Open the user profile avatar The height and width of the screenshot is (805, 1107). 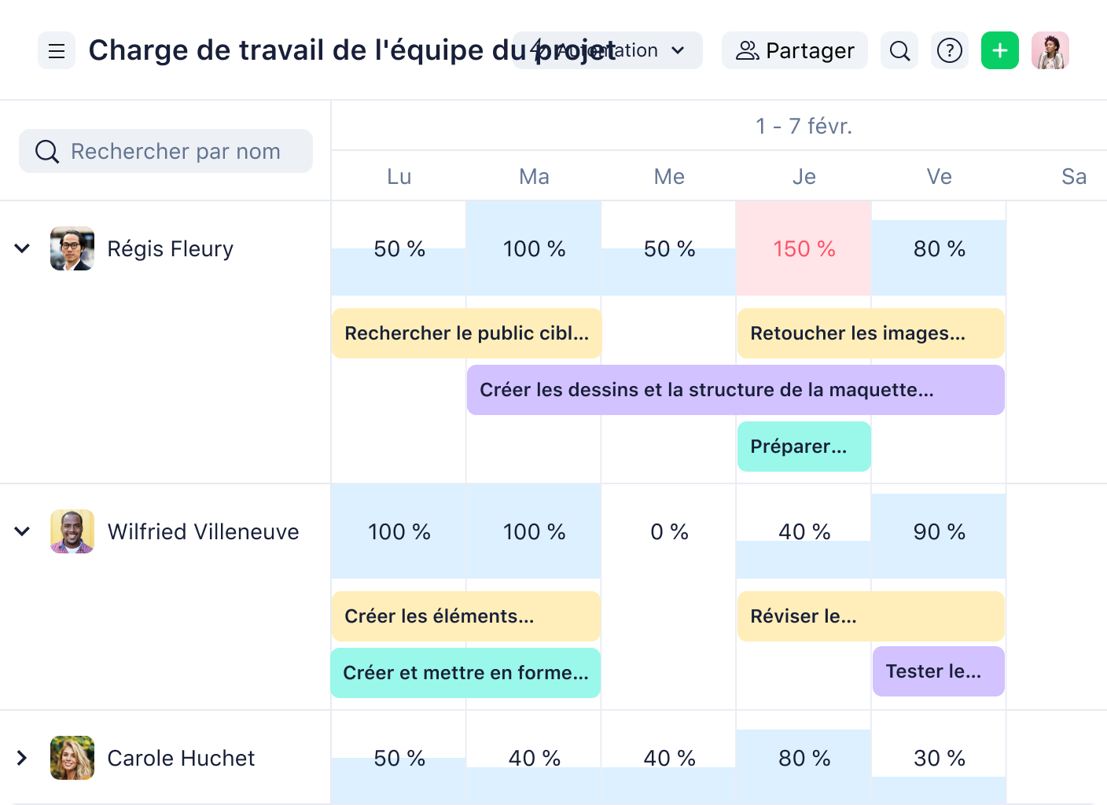click(x=1050, y=51)
